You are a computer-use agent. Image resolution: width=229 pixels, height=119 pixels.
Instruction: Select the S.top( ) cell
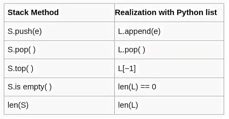click(59, 68)
